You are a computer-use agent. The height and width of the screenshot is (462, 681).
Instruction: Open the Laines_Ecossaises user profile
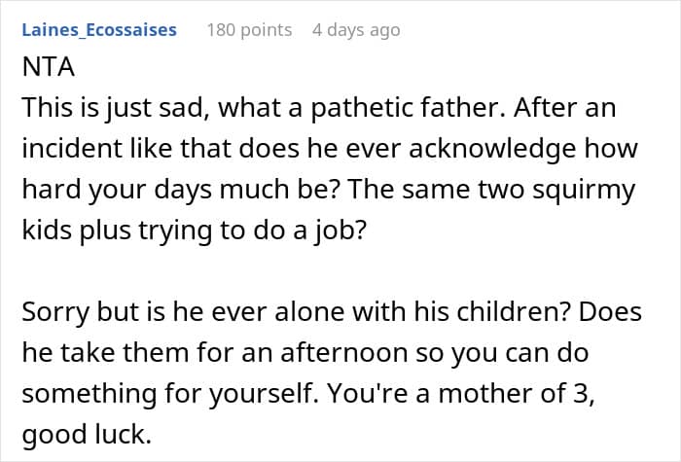coord(98,30)
